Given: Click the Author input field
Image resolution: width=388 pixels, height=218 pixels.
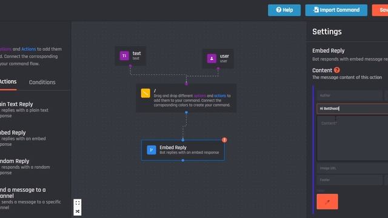Looking at the screenshot, I should pos(350,96).
